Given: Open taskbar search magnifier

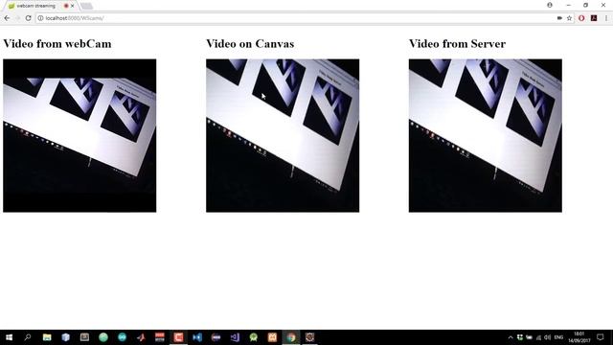Looking at the screenshot, I should tap(28, 337).
